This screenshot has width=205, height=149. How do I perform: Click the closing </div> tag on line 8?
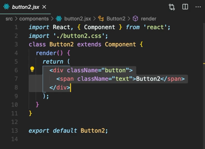tap(60, 87)
